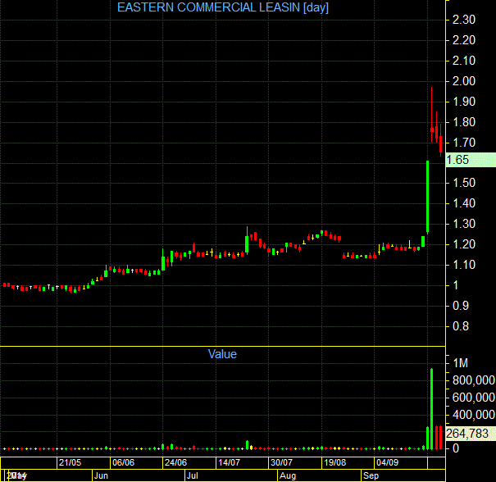Select the 2.10 price axis label
This screenshot has height=482, width=496.
click(464, 61)
